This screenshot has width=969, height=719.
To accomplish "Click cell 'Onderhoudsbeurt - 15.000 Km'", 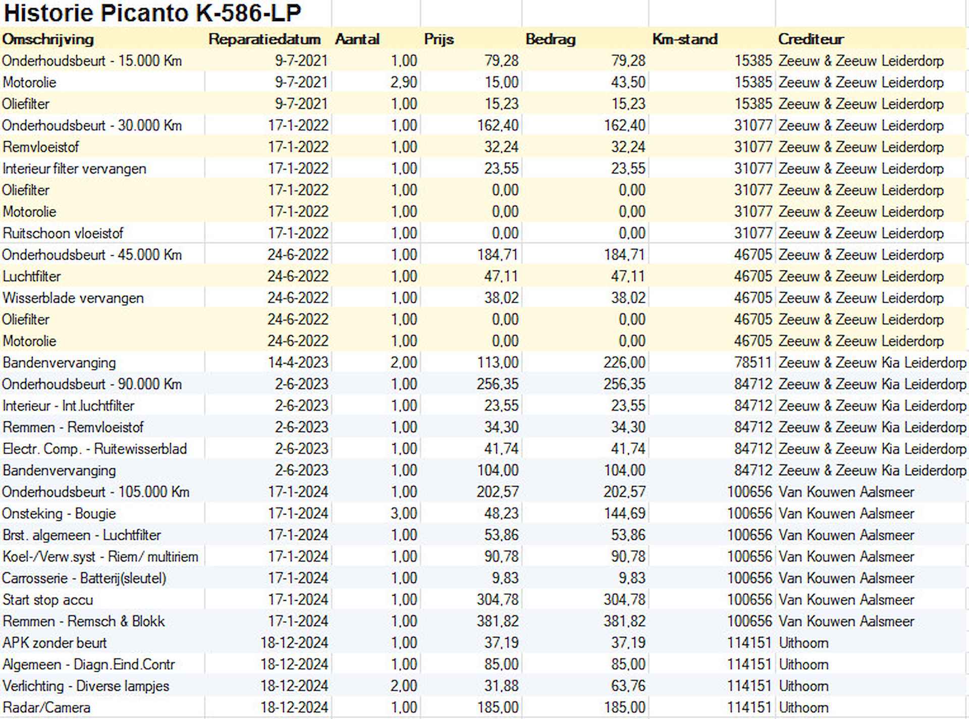I will [x=92, y=61].
